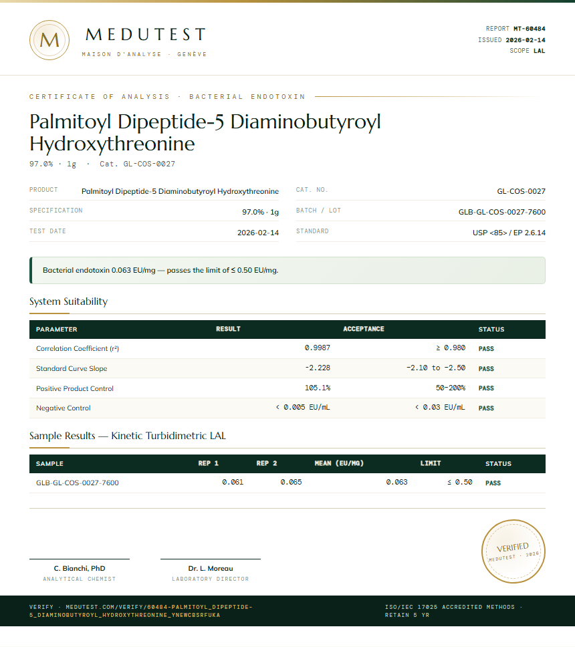The width and height of the screenshot is (575, 647).
Task: Click the PARAMETER column header
Action: coord(57,330)
